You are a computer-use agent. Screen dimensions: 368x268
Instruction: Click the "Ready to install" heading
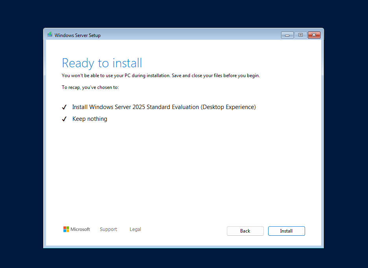pyautogui.click(x=102, y=63)
